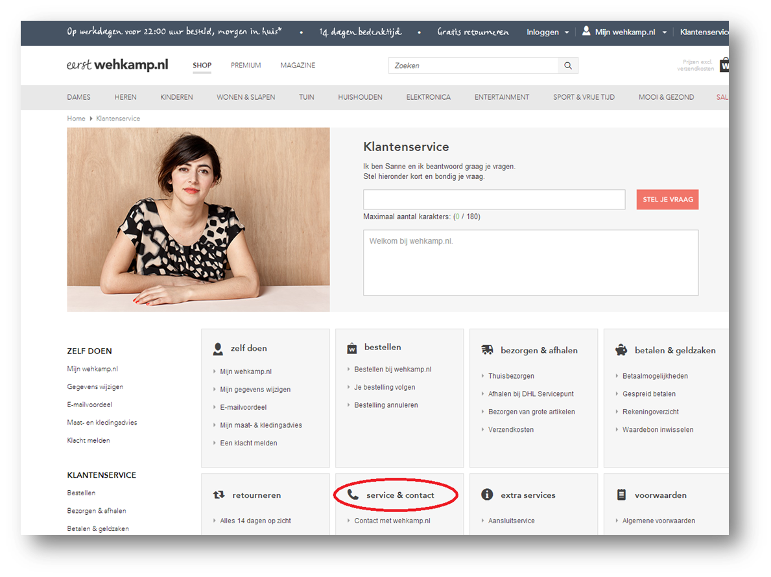Open Algemene voorwaarden link
771x577 pixels.
pos(659,521)
